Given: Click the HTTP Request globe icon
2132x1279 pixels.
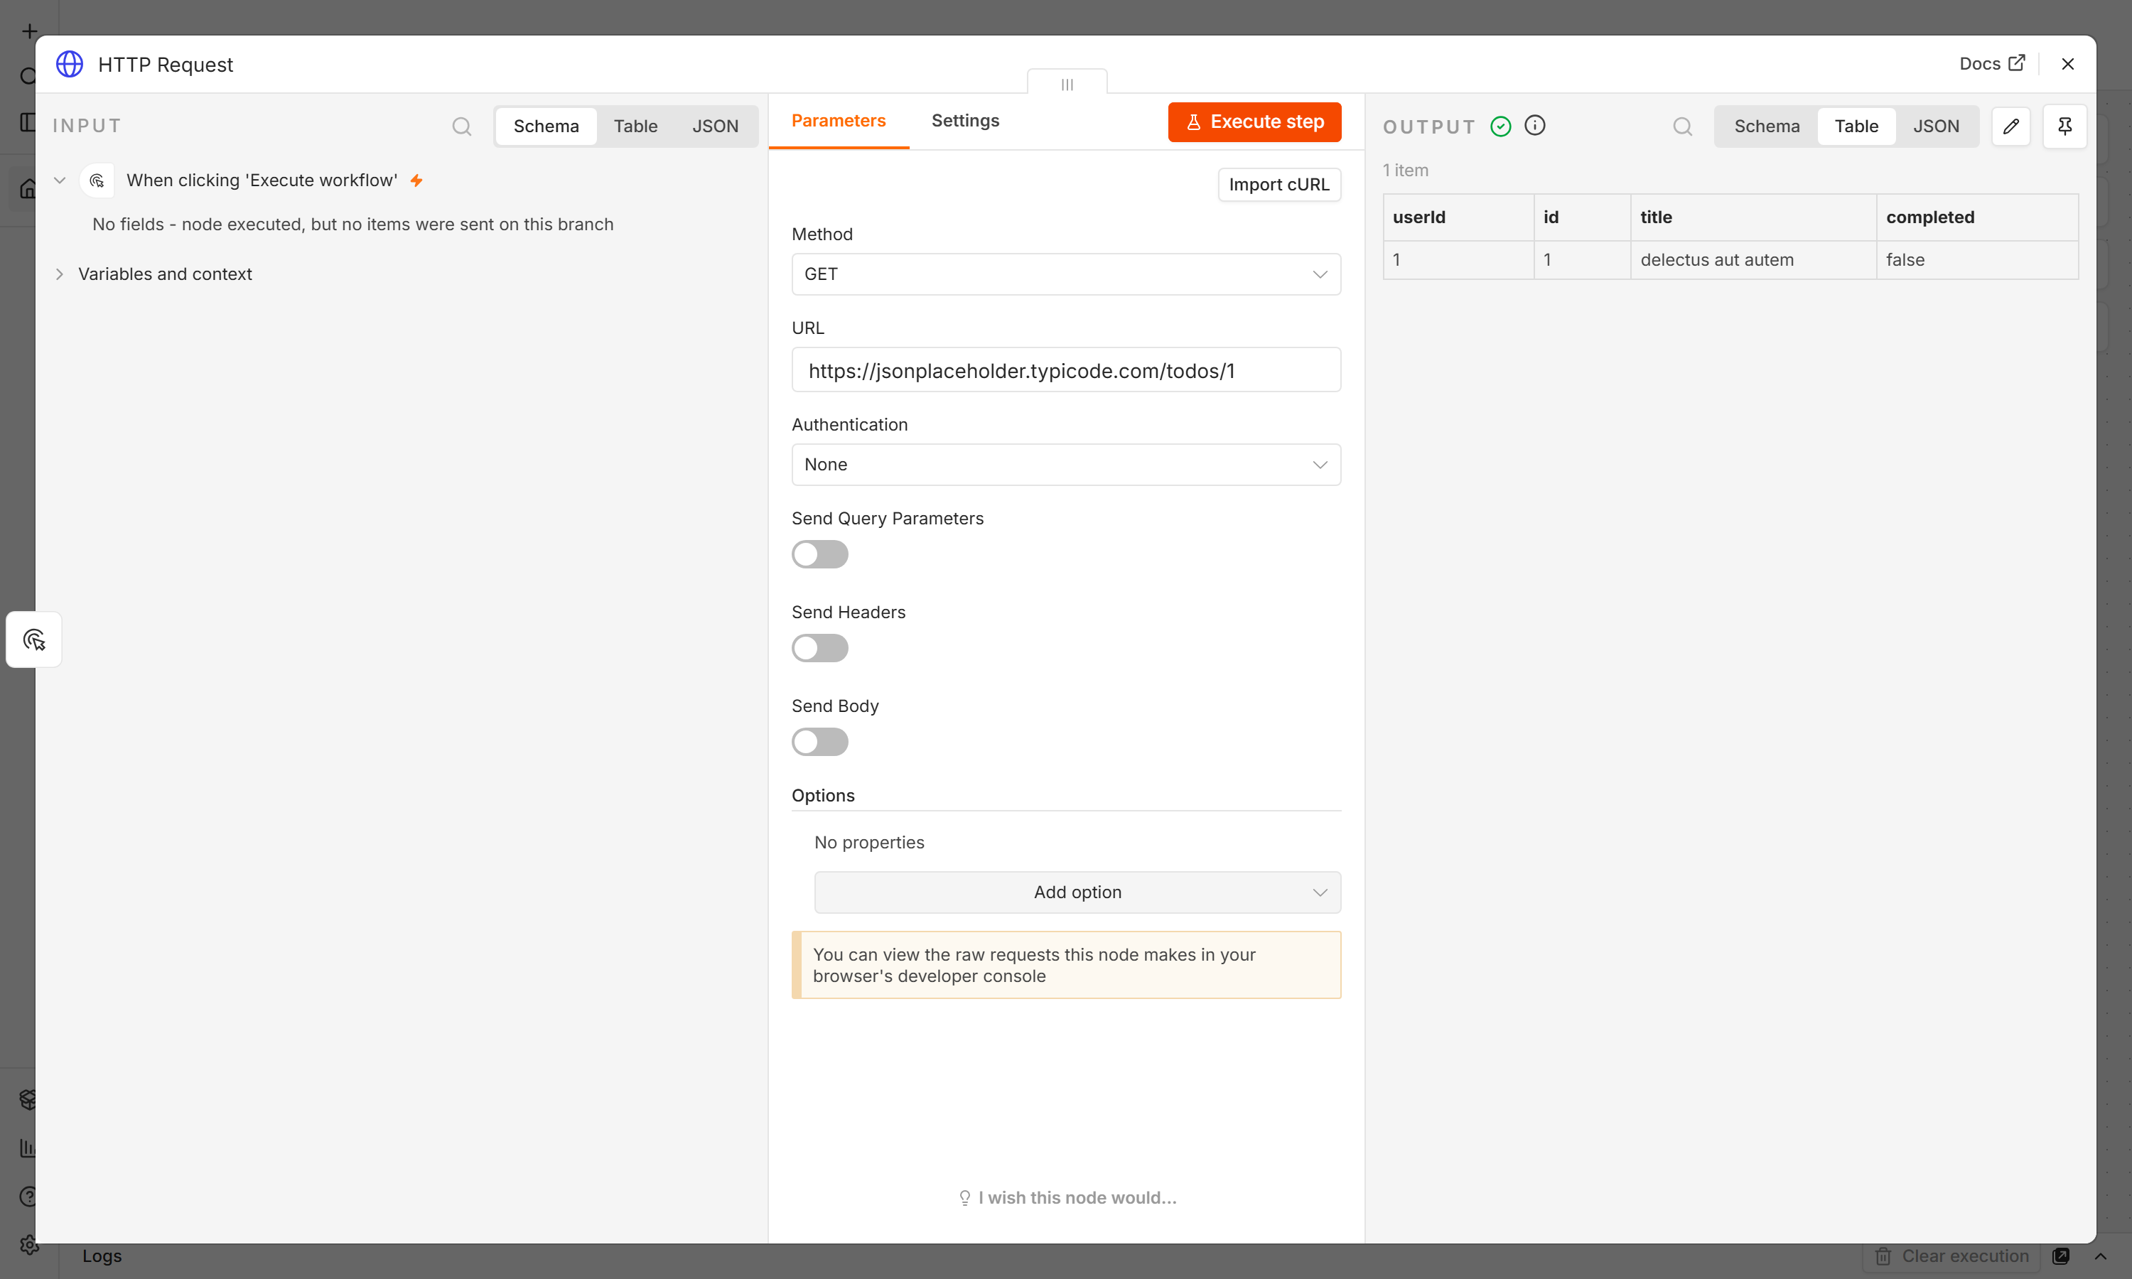Looking at the screenshot, I should pyautogui.click(x=70, y=64).
